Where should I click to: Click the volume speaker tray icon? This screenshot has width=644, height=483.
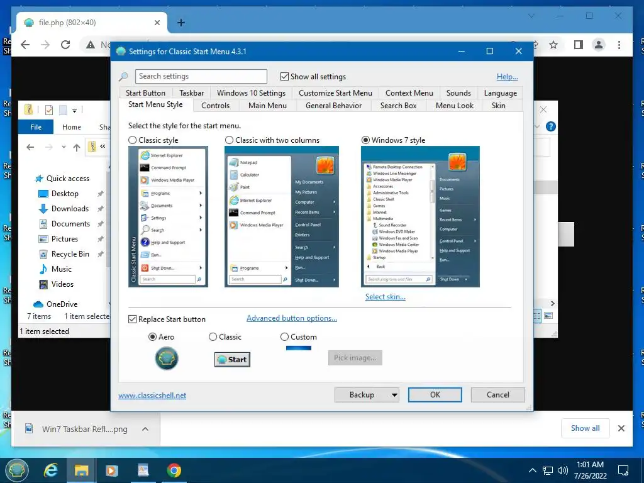point(563,470)
